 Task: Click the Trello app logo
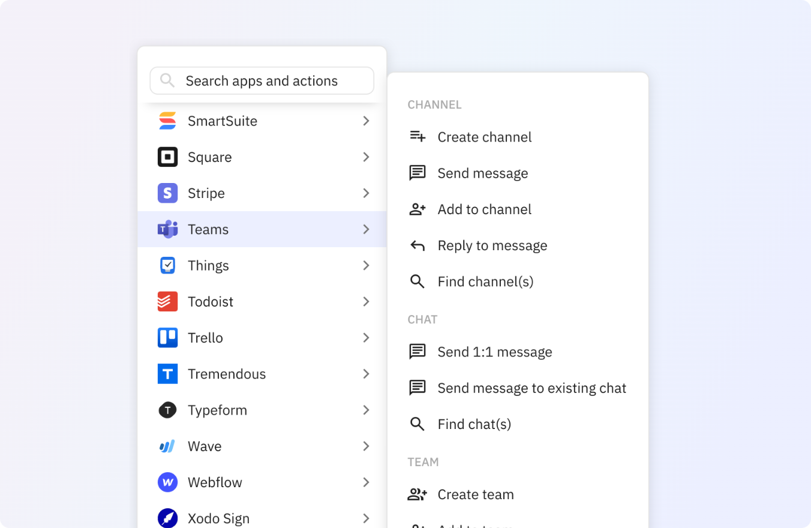[167, 338]
